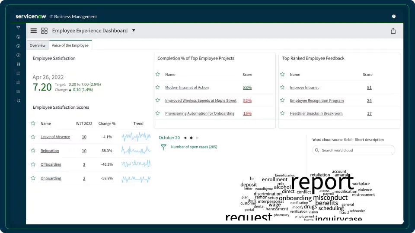Open the help icon in top banner
The height and width of the screenshot is (233, 415).
pos(394,16)
